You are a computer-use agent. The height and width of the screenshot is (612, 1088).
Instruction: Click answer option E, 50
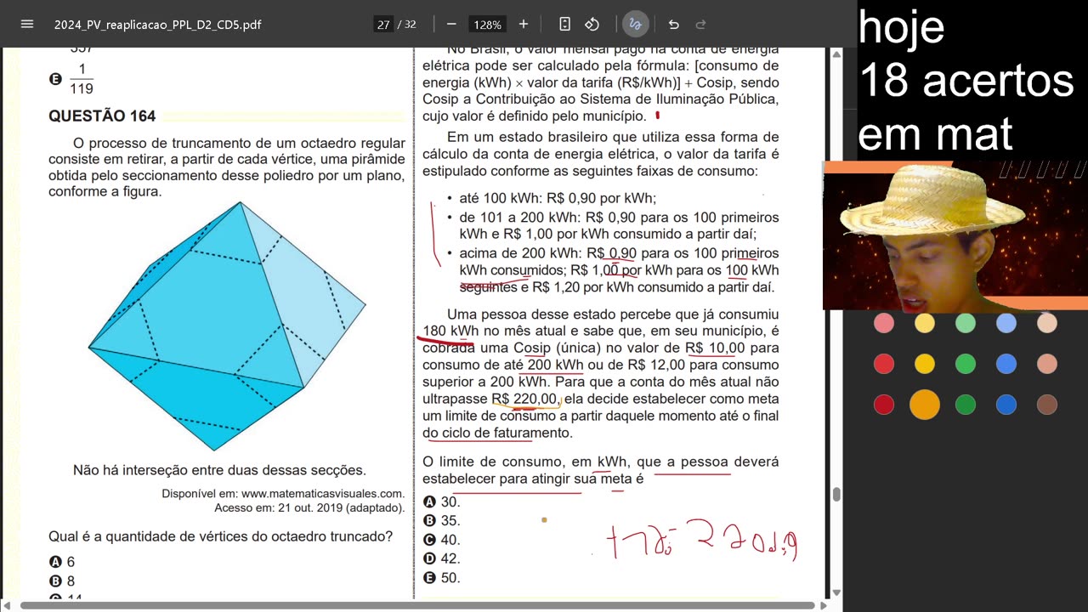click(x=441, y=578)
